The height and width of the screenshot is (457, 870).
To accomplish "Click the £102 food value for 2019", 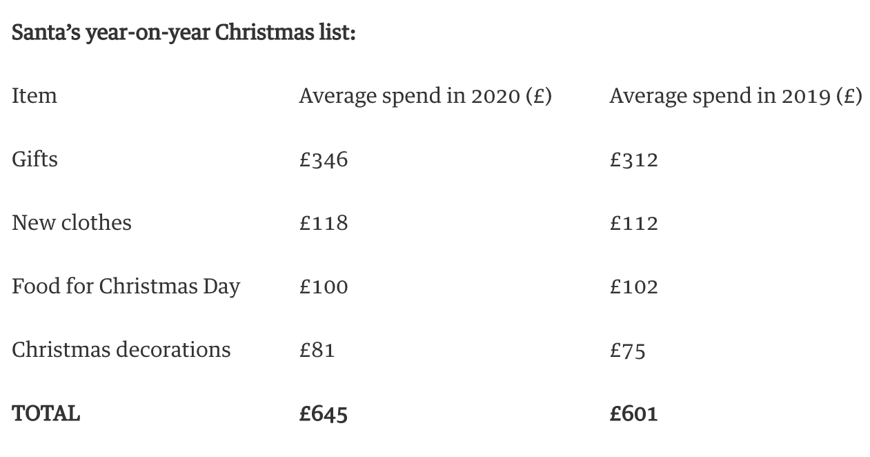I will click(x=634, y=286).
